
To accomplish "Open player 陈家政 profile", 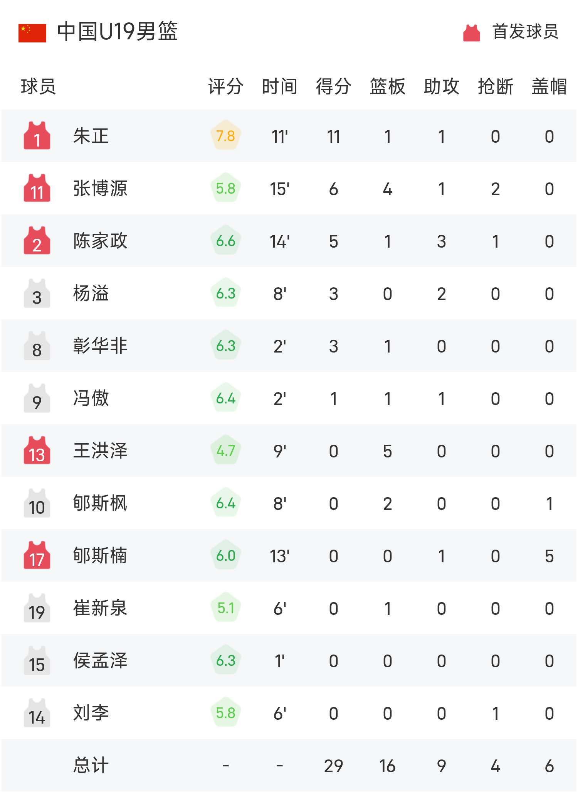I will pos(100,241).
